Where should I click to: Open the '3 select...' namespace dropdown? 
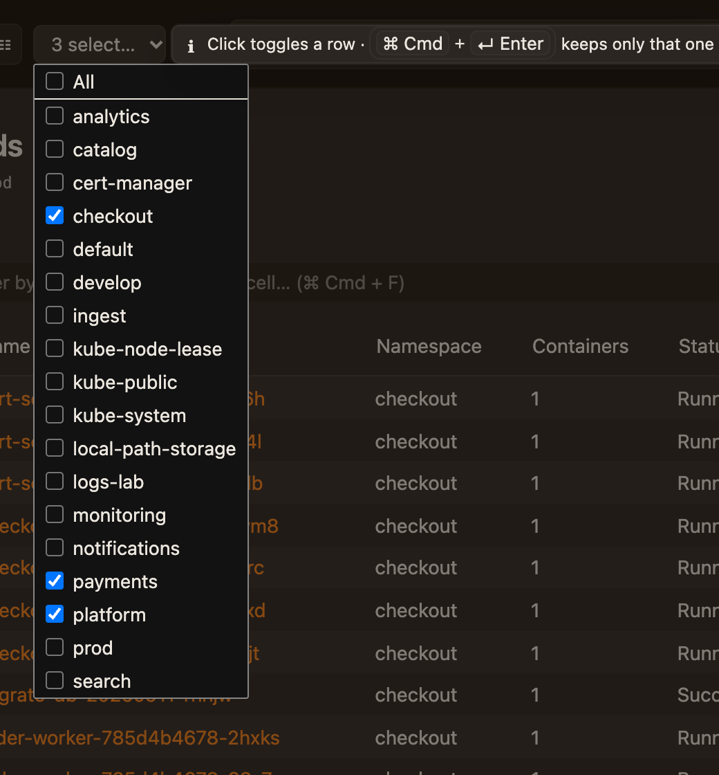[x=100, y=44]
